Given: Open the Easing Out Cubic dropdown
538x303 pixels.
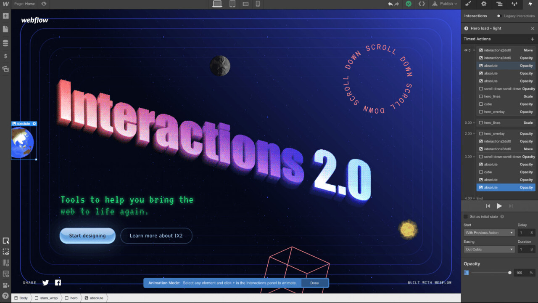Looking at the screenshot, I should click(x=489, y=250).
